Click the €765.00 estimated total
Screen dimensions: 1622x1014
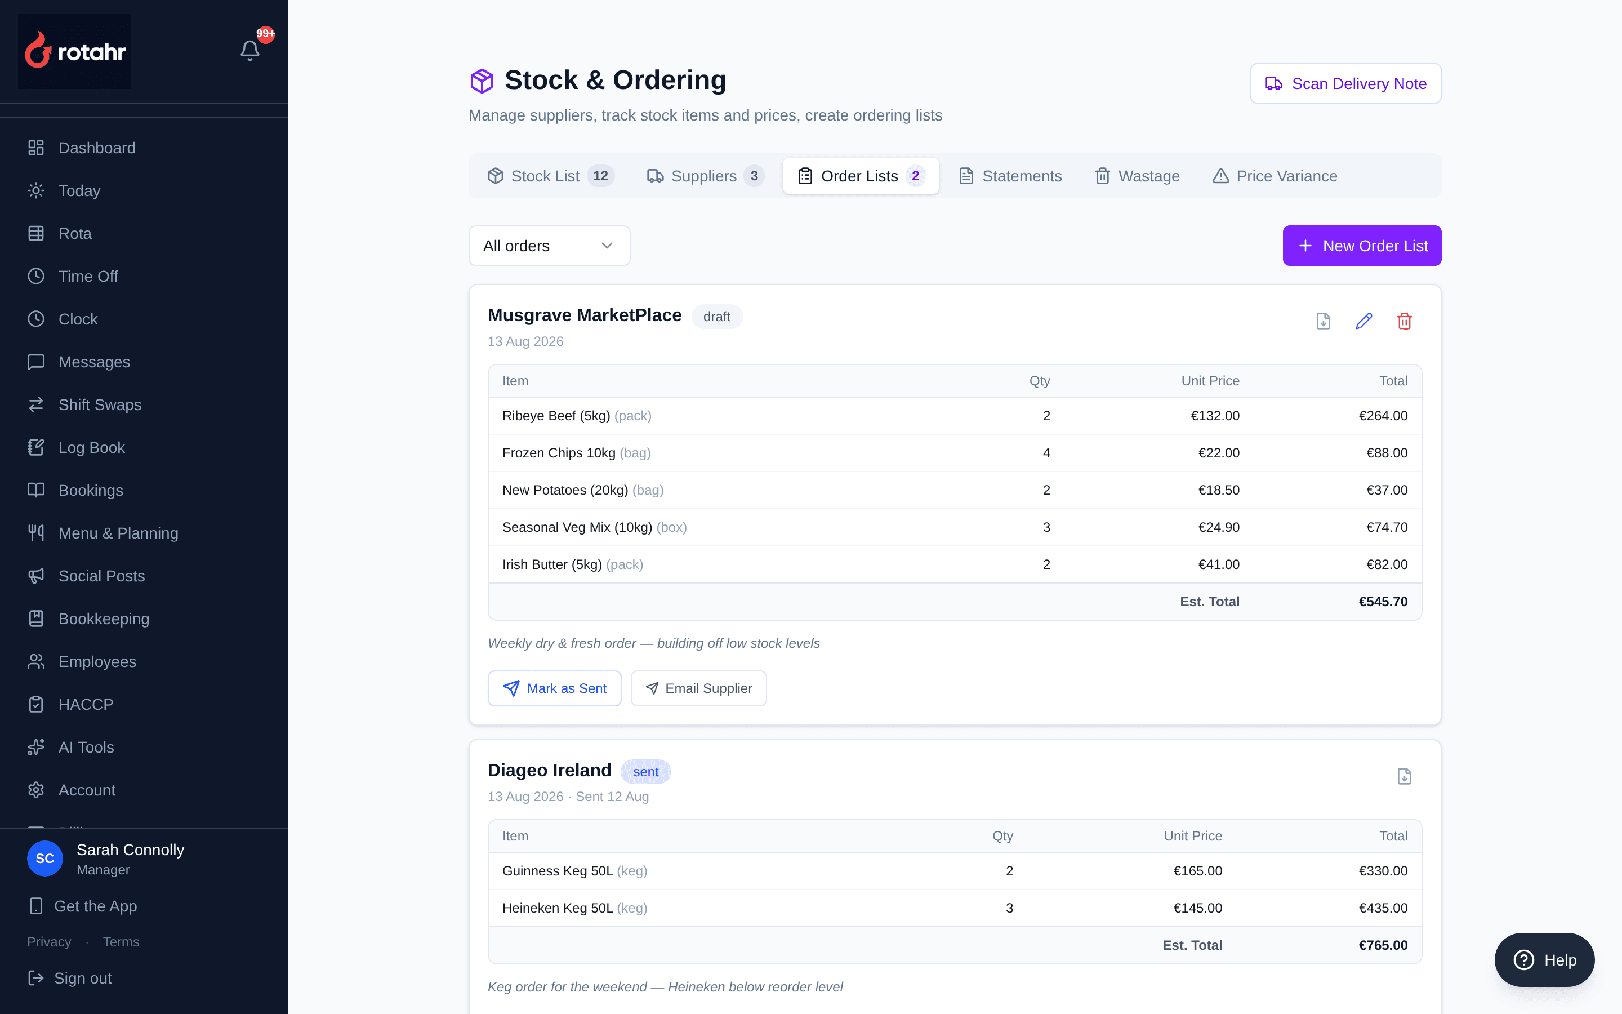[x=1383, y=945]
